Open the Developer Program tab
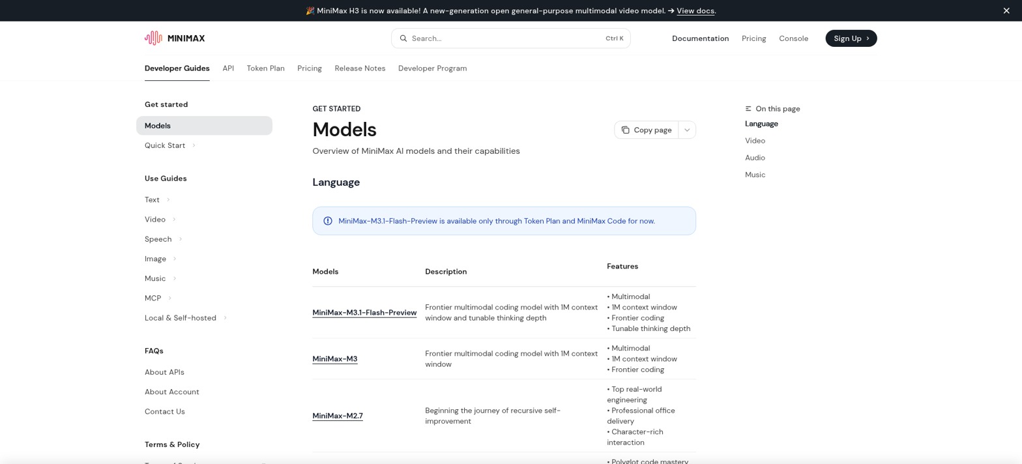The height and width of the screenshot is (464, 1022). (432, 68)
